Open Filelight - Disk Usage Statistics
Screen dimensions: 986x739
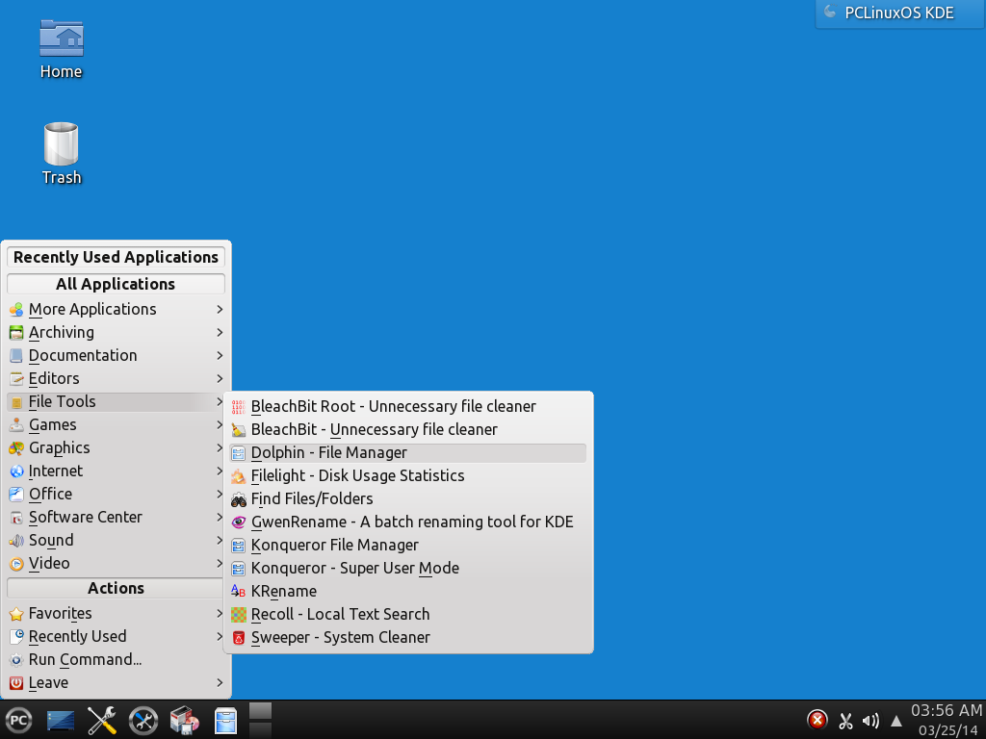pyautogui.click(x=408, y=475)
